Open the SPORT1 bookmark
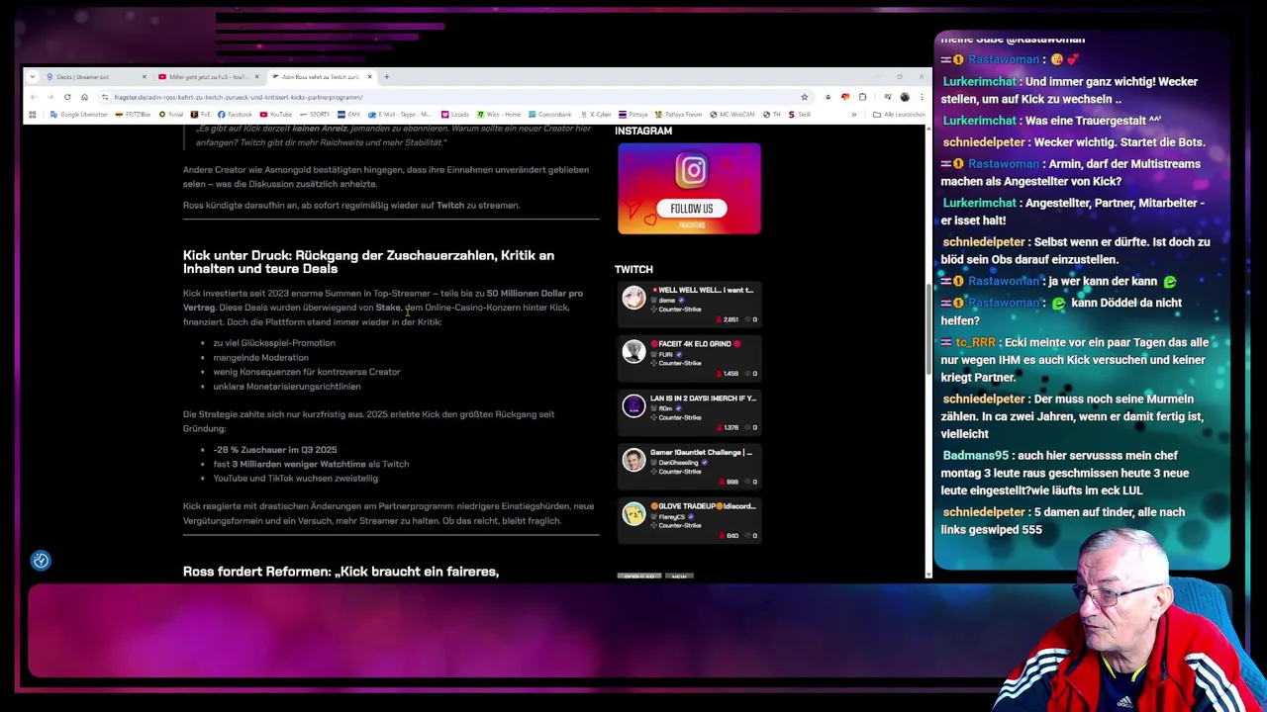 point(315,115)
